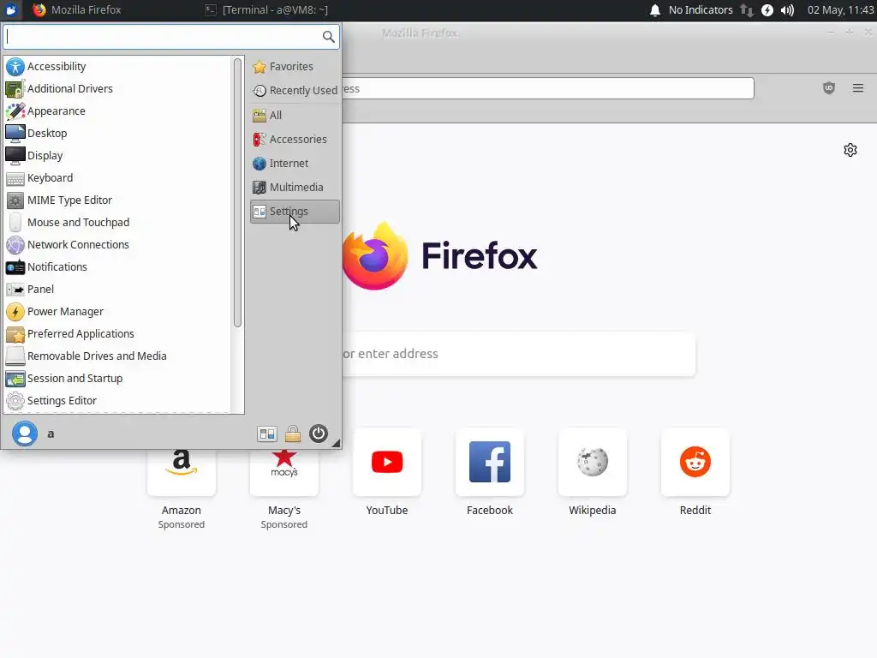Lock the screen with padlock icon
The width and height of the screenshot is (877, 658).
click(x=293, y=434)
